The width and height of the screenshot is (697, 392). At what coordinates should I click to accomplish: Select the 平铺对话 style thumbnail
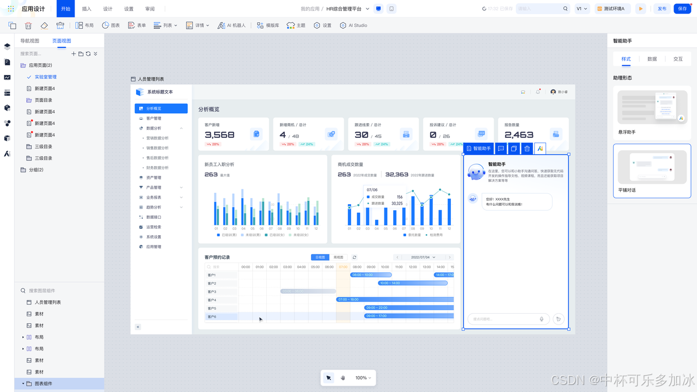point(652,167)
